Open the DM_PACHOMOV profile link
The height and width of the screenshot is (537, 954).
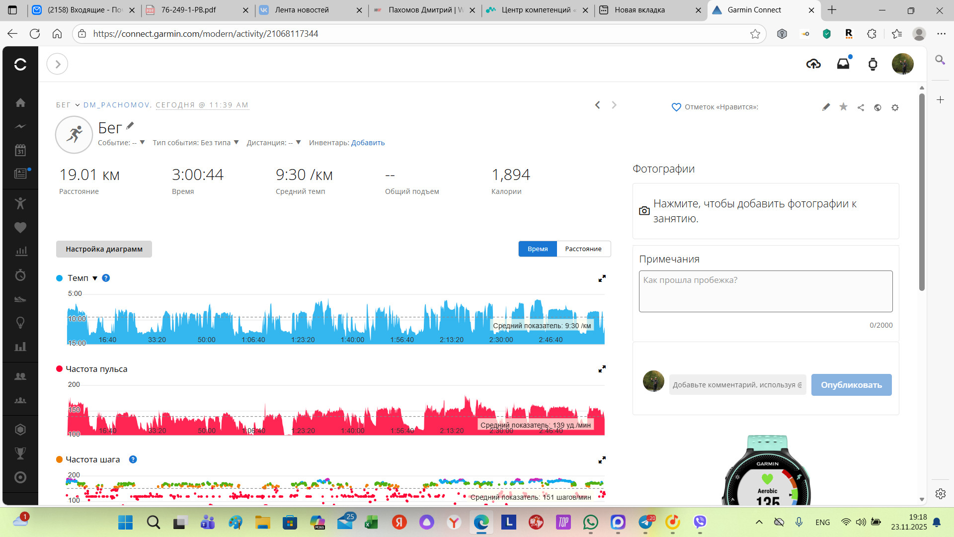point(117,105)
